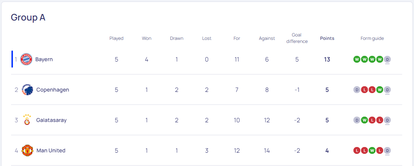
Task: Click the Goal difference column header
Action: pyautogui.click(x=297, y=38)
